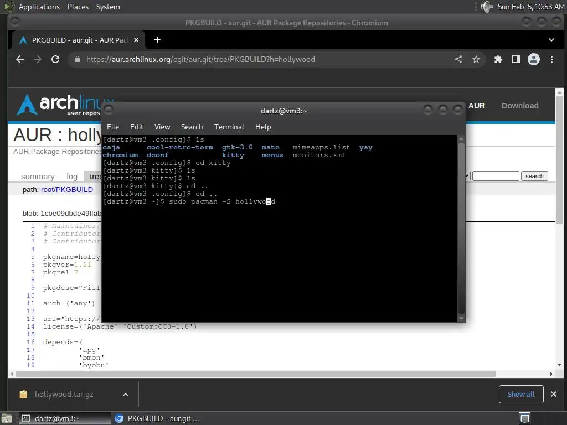Switch to the log tab
The image size is (567, 425).
point(72,177)
